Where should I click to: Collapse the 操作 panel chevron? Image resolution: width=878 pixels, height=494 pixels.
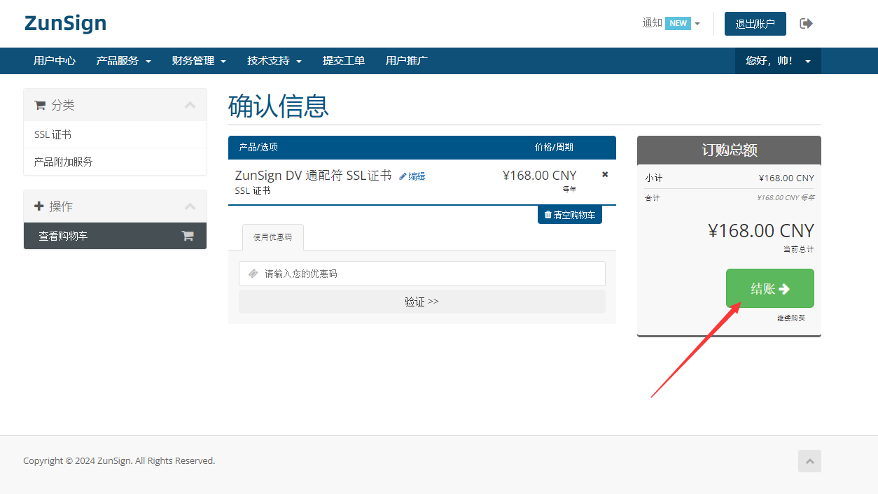[190, 206]
